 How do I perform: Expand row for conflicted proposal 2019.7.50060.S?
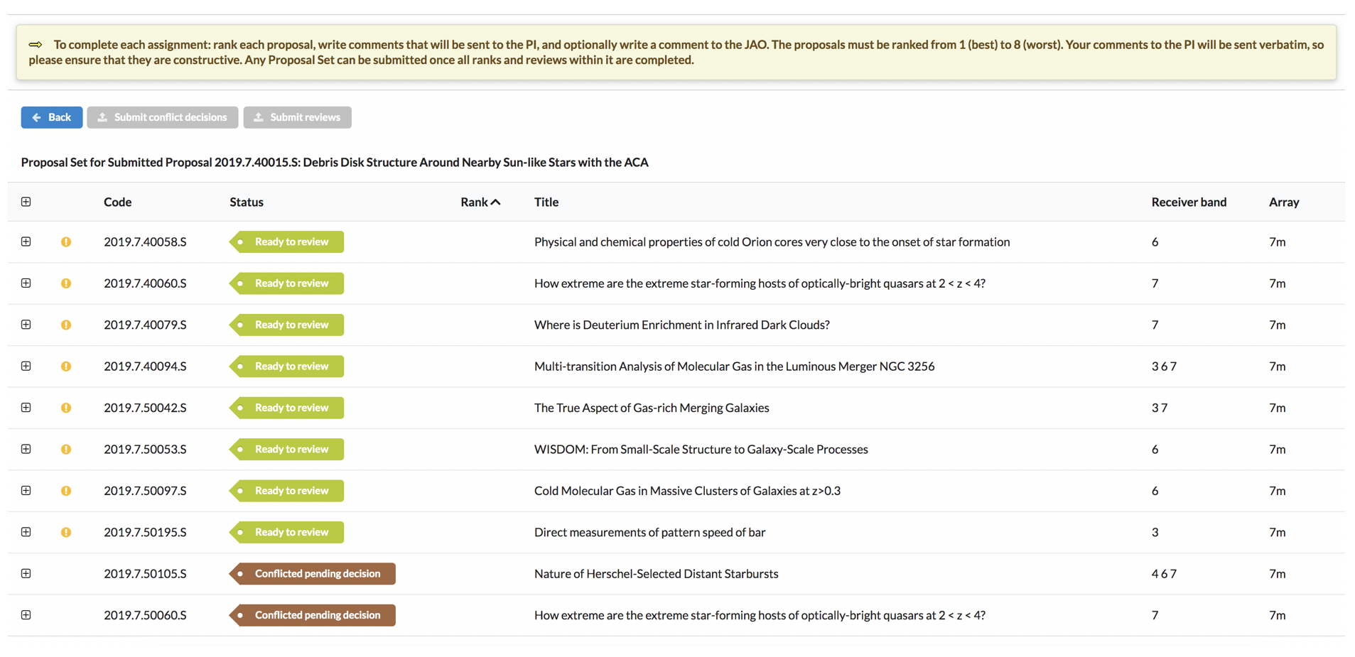[26, 615]
